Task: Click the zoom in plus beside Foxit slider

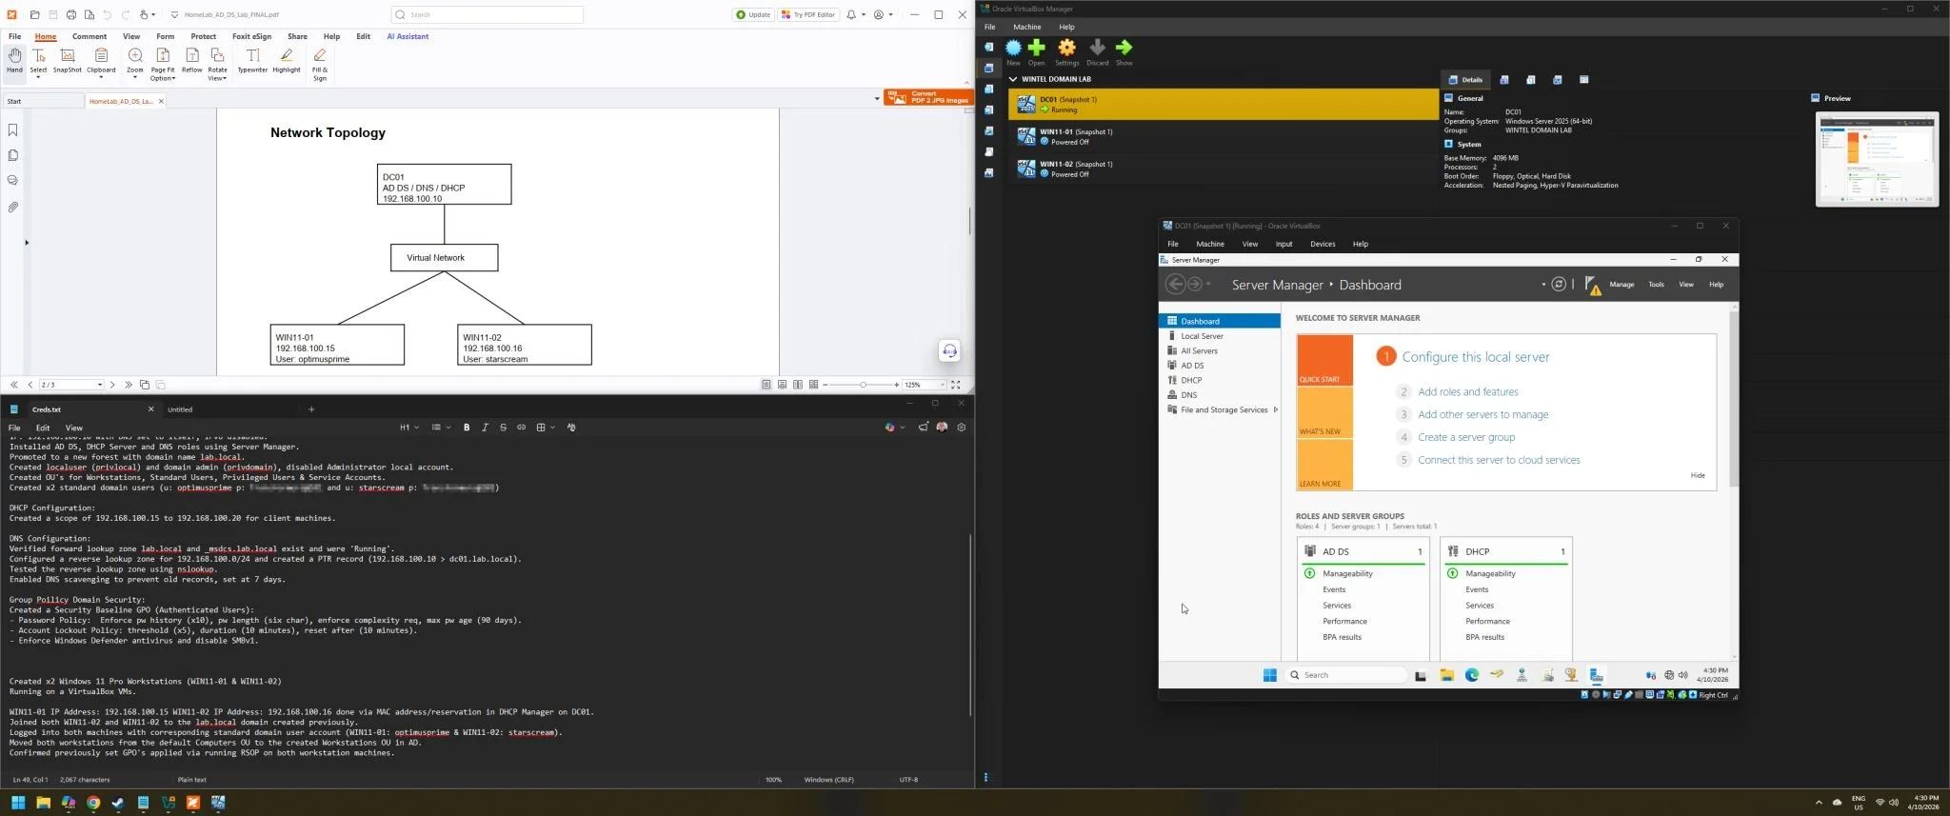Action: point(896,385)
